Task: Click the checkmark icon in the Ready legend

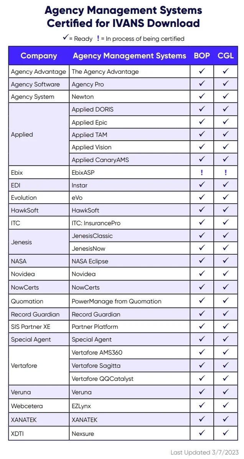Action: point(66,38)
